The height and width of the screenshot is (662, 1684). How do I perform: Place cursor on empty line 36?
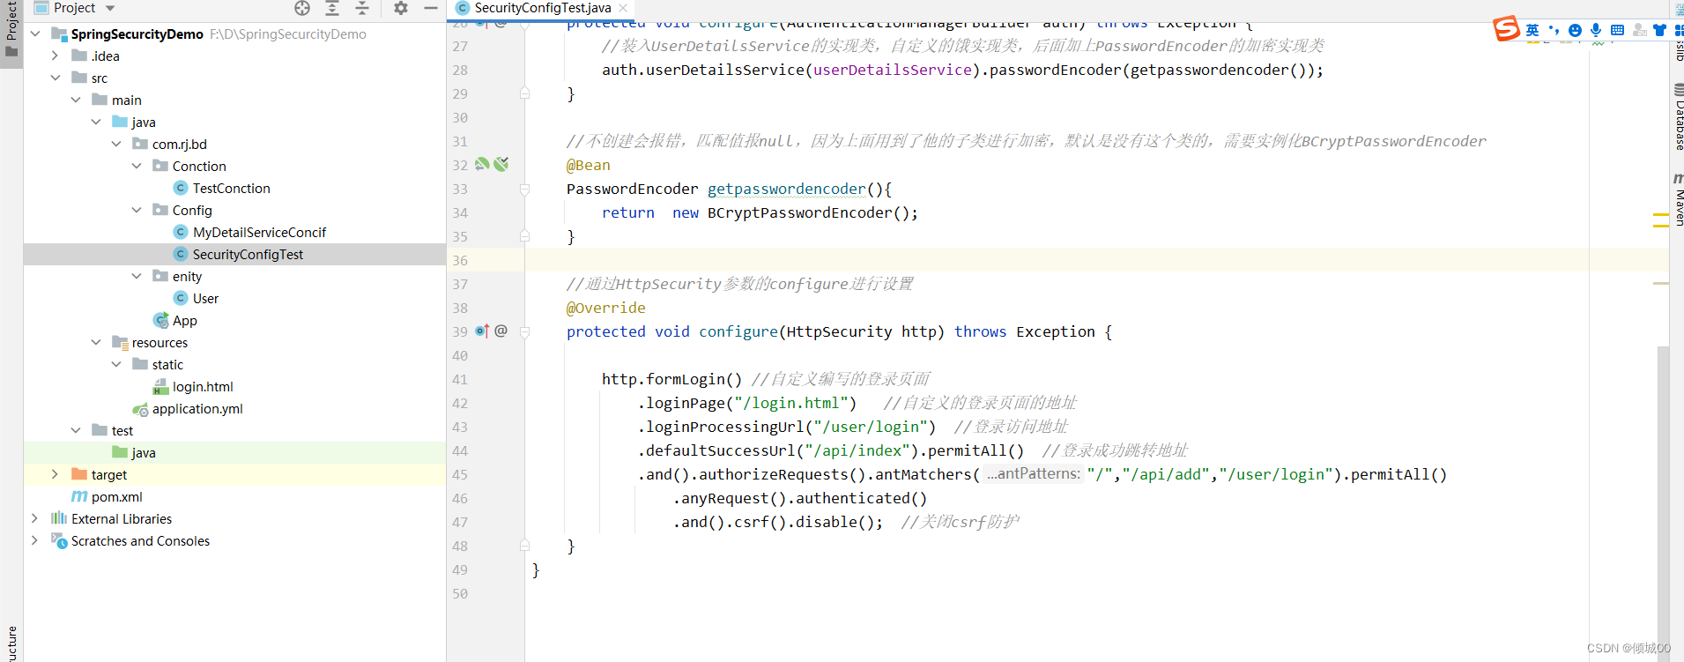tap(1096, 260)
